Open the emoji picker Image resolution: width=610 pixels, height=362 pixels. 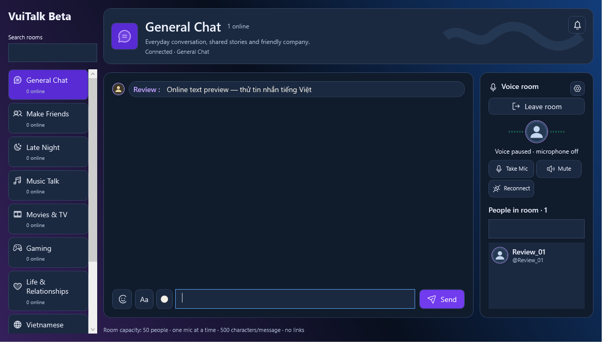[122, 299]
